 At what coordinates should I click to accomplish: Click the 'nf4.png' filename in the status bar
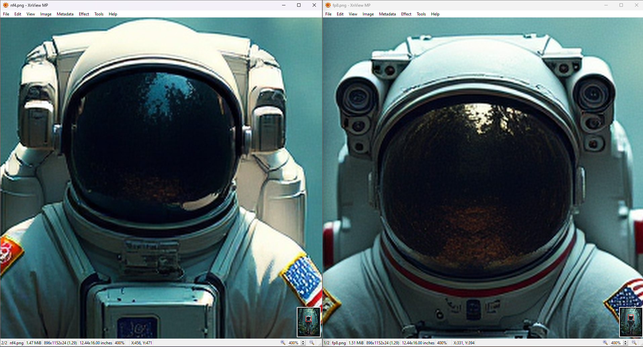coord(16,343)
